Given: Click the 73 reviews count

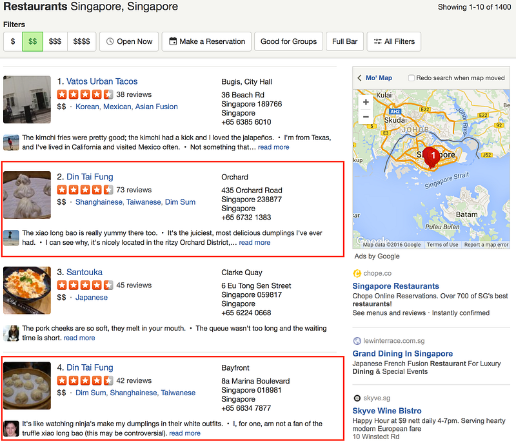Looking at the screenshot, I should tap(134, 190).
